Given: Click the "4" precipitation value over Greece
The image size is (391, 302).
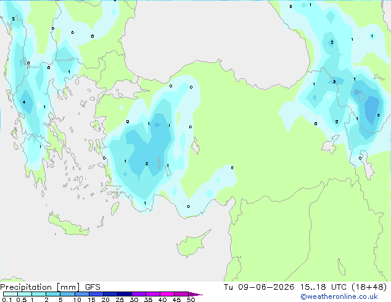Looking at the screenshot, I should pyautogui.click(x=24, y=102).
